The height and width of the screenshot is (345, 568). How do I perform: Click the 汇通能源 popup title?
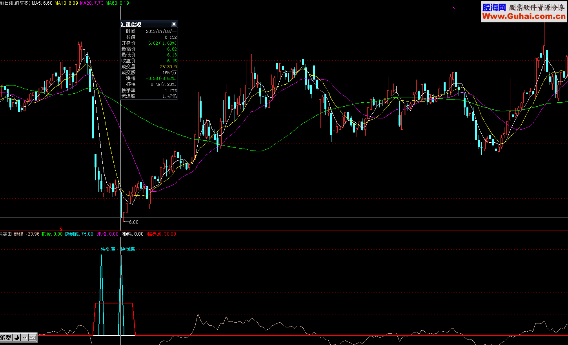point(131,25)
